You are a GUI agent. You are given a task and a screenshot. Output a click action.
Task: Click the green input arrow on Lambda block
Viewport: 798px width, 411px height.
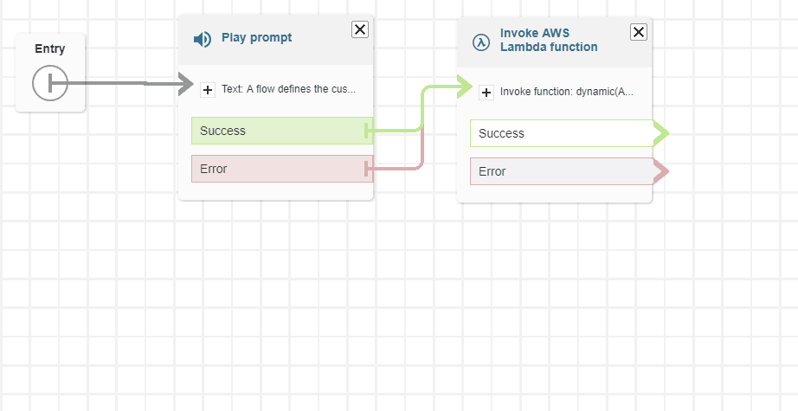(x=464, y=87)
